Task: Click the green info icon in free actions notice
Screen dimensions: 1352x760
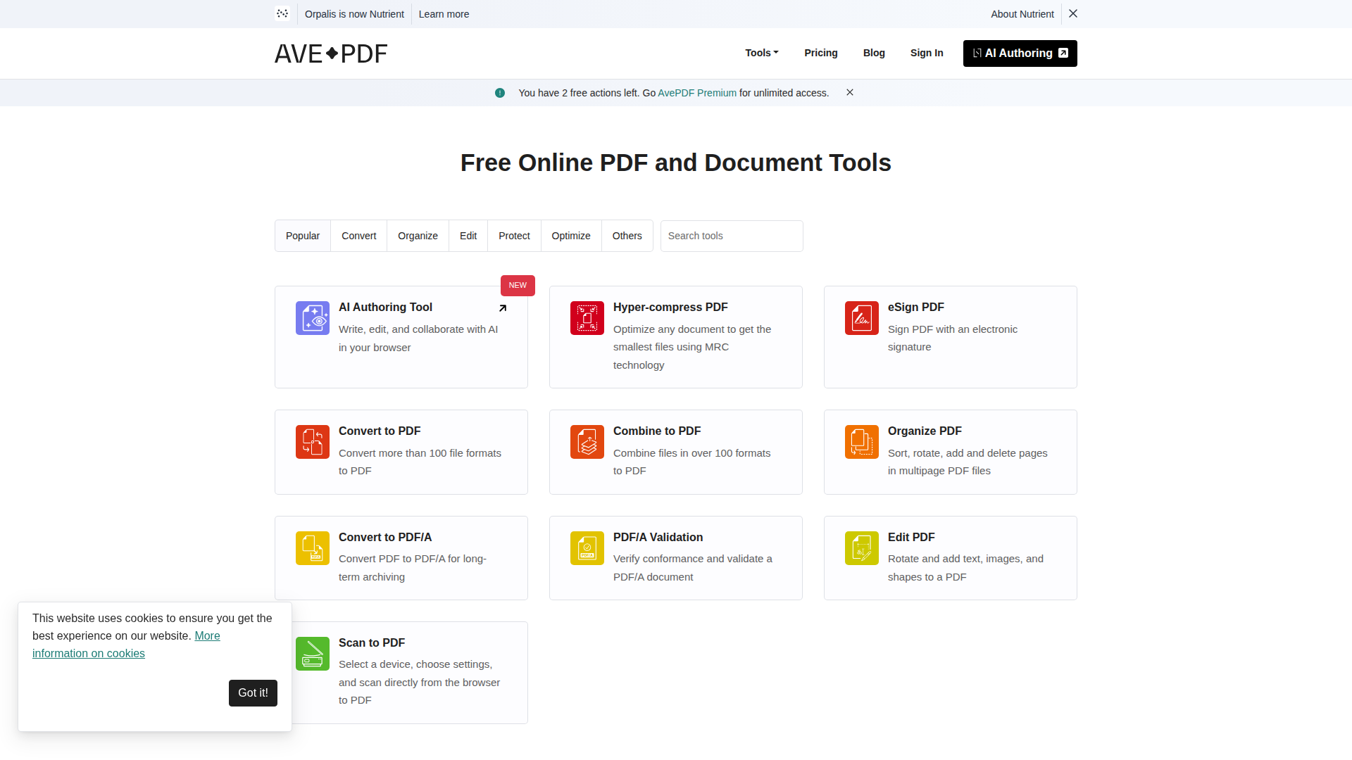Action: coord(500,93)
